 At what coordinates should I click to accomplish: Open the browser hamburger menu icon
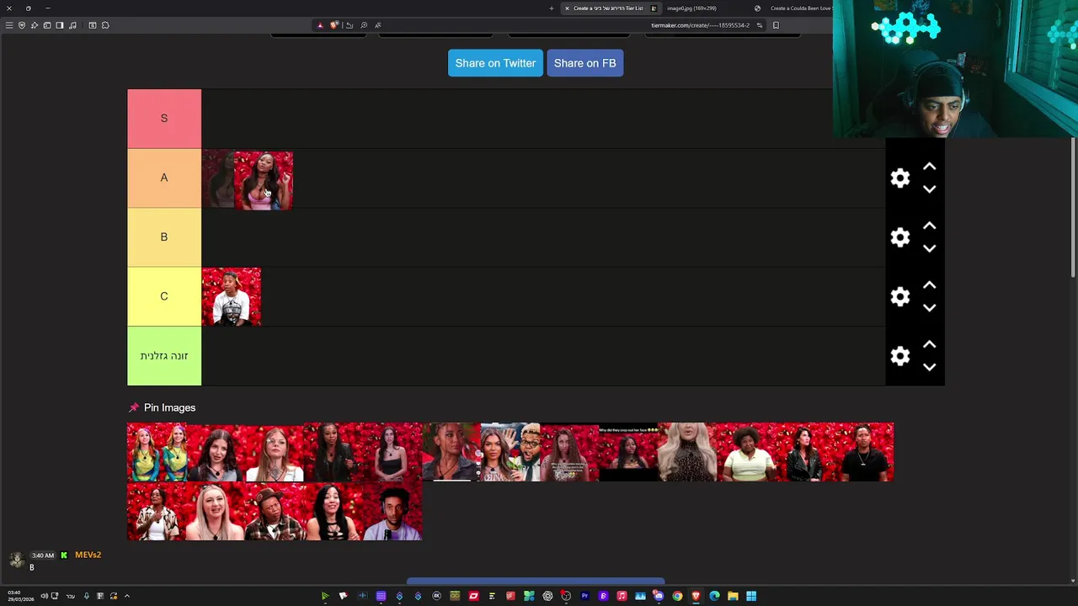point(9,25)
